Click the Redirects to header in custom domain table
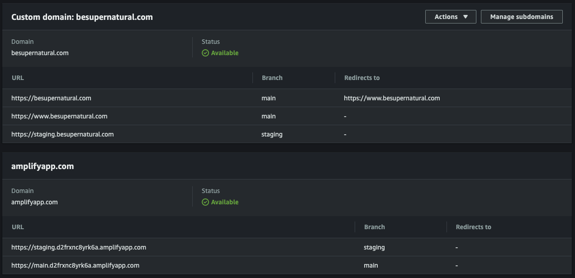Image resolution: width=575 pixels, height=278 pixels. coord(362,78)
